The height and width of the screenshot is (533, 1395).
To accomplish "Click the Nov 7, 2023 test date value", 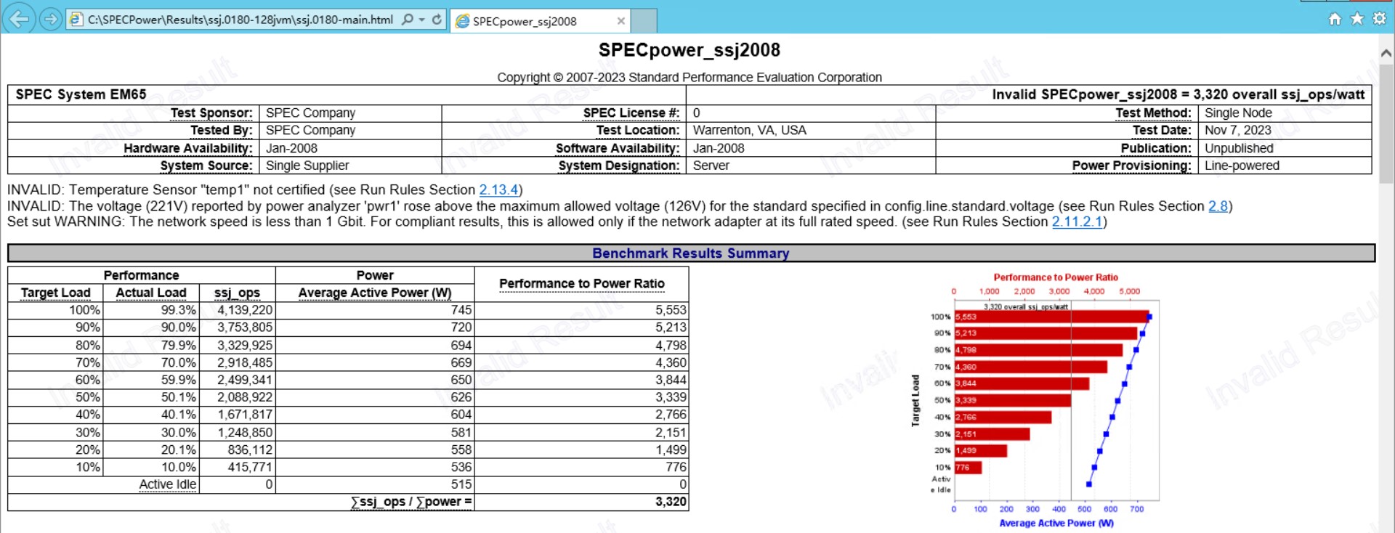I will click(1238, 131).
